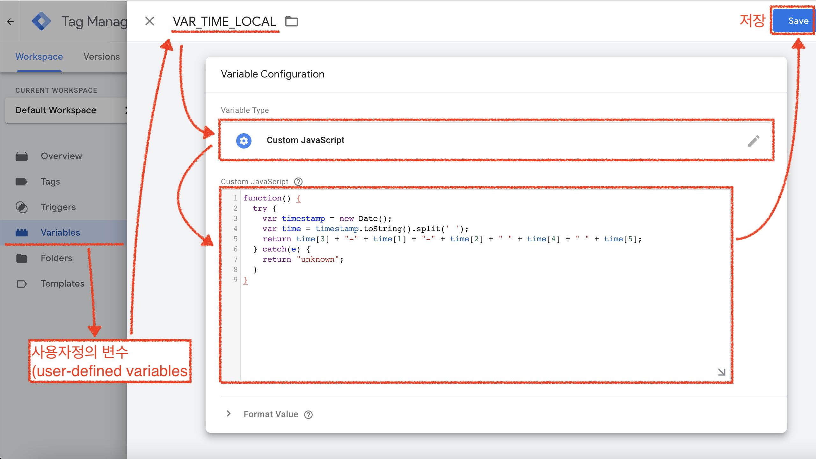Open the Default Workspace chevron

[x=127, y=110]
